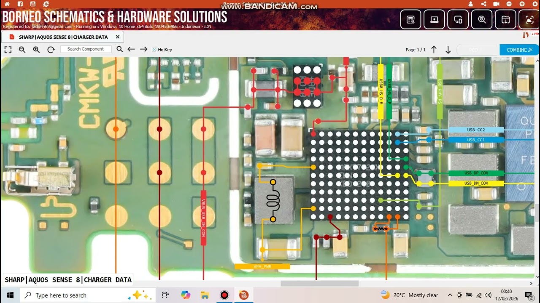The width and height of the screenshot is (540, 303).
Task: Click the red files icon below the banner
Action: coord(526,35)
